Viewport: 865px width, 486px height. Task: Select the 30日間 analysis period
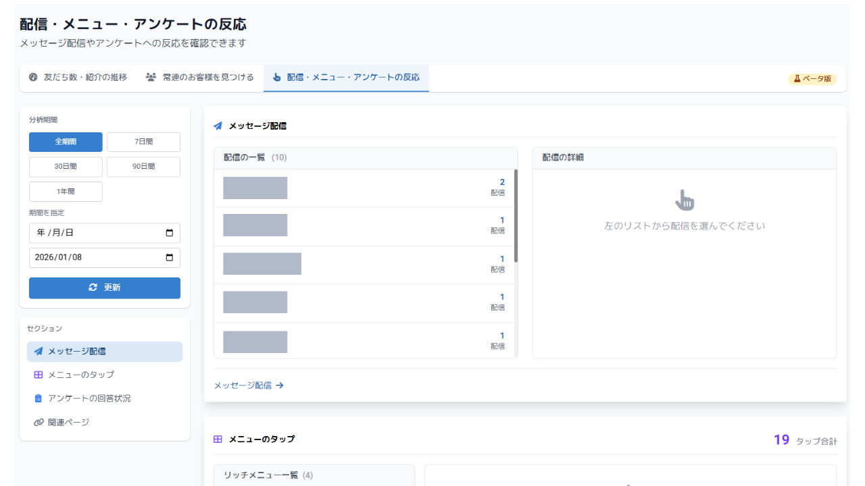click(66, 167)
